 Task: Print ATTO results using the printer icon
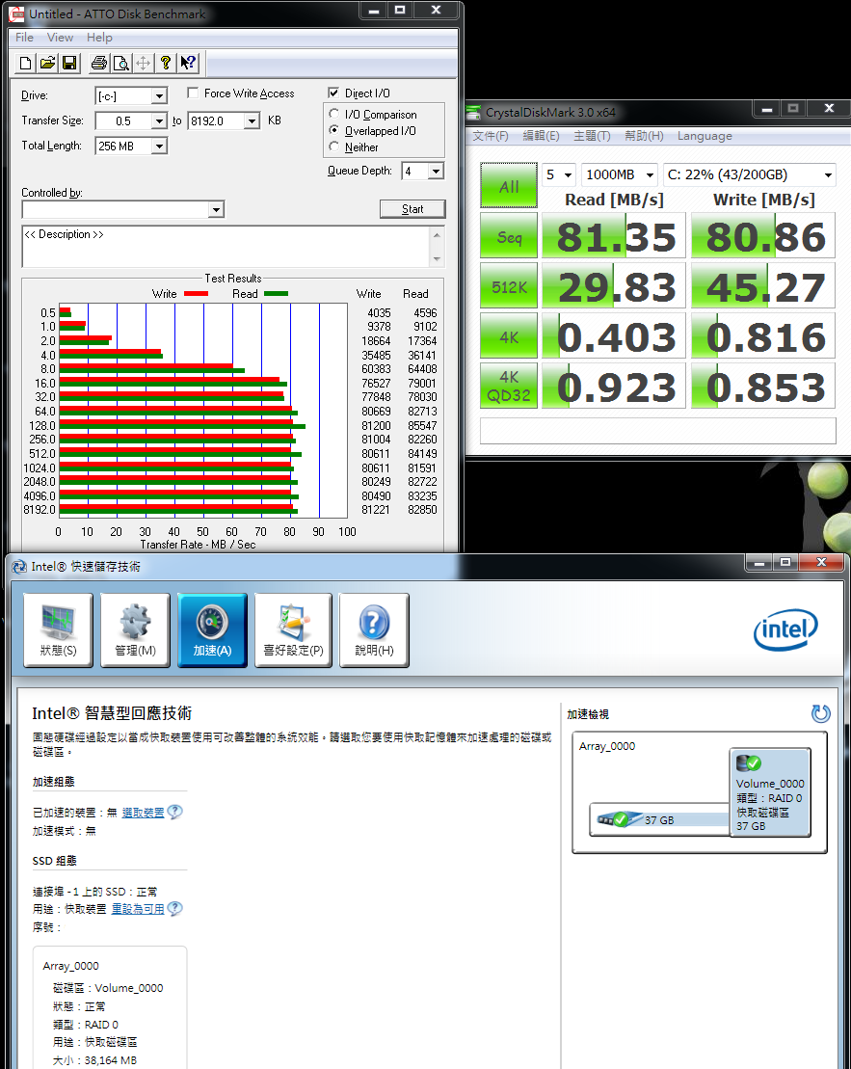point(99,64)
